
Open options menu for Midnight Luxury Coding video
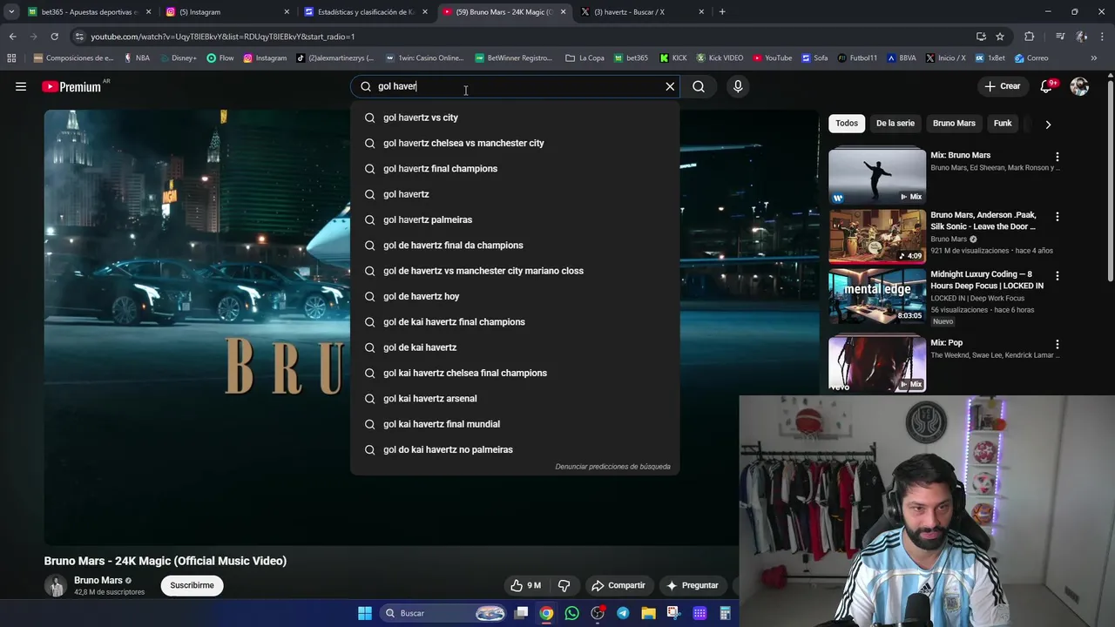[1058, 275]
